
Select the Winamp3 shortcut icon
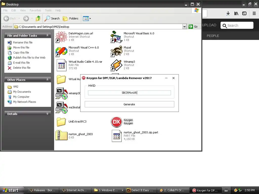coord(116,65)
